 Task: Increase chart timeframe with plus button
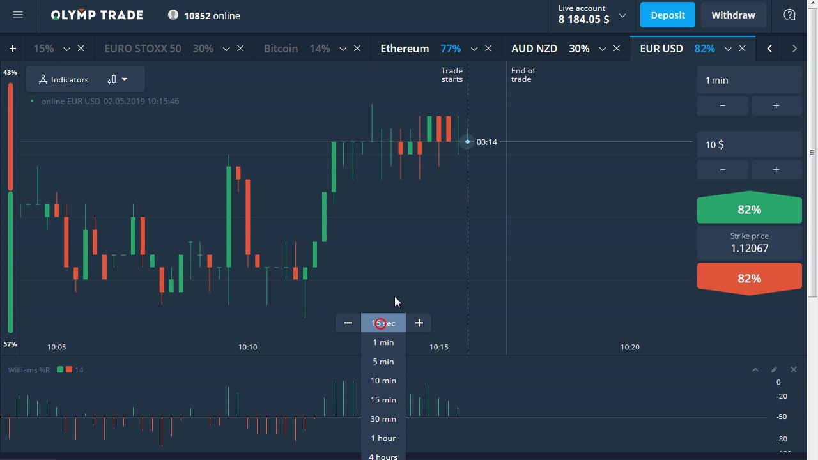pos(419,323)
